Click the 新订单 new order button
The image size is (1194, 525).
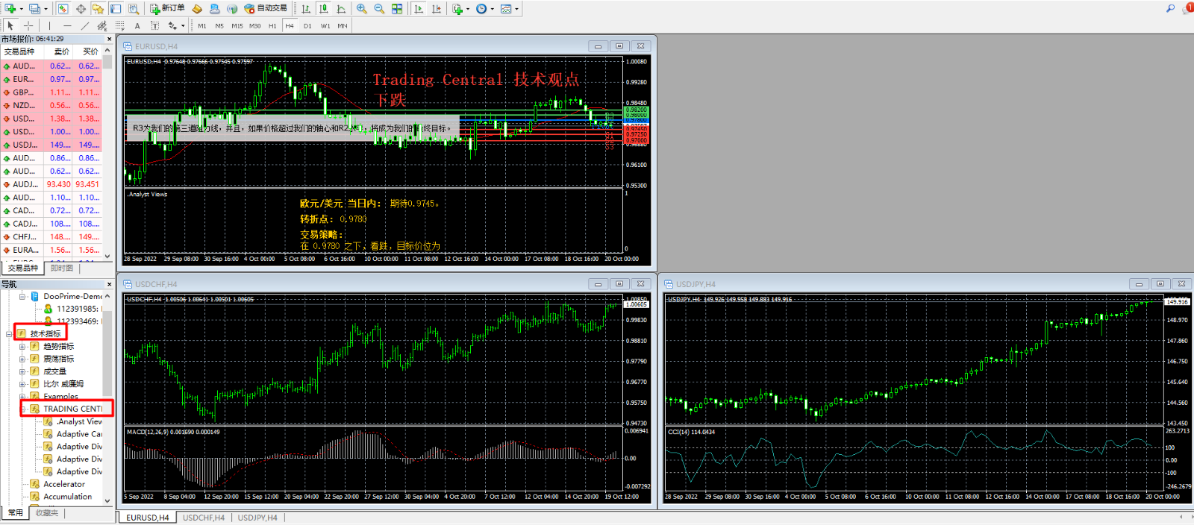(x=167, y=8)
